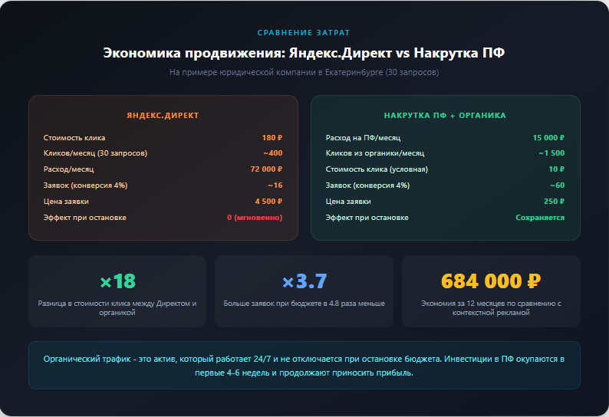The height and width of the screenshot is (417, 609).
Task: Click the '10 ₽' conditional click cost
Action: pos(556,169)
